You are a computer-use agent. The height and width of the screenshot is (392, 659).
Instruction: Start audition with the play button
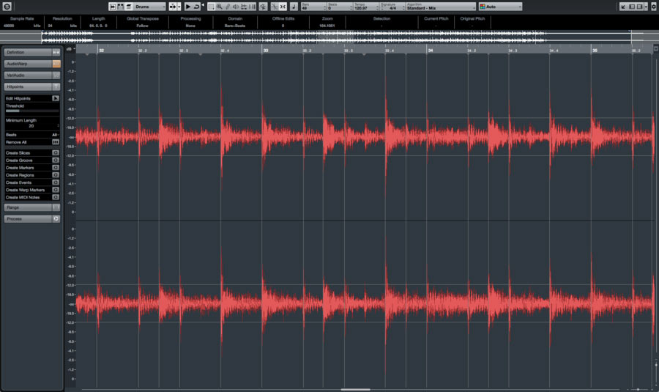point(188,7)
